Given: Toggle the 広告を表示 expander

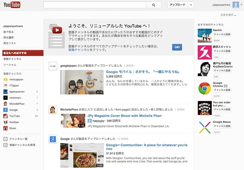Looking at the screenshot, I should 228,15.
